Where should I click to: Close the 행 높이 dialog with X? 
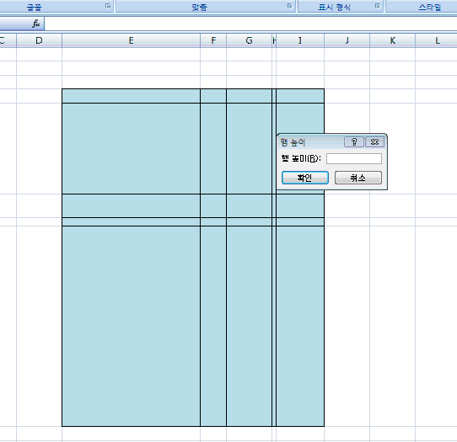click(374, 142)
